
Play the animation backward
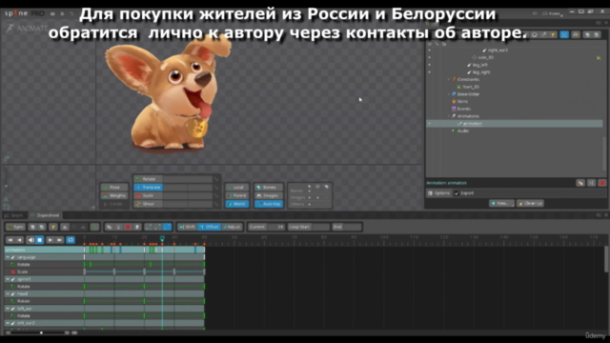[x=30, y=240]
